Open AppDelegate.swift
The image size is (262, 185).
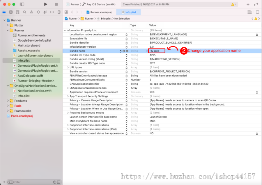click(x=30, y=76)
